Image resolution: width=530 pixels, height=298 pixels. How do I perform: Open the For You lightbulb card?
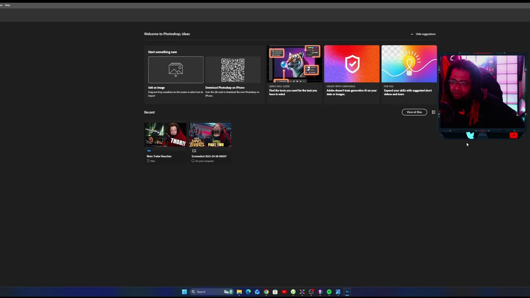409,64
